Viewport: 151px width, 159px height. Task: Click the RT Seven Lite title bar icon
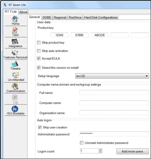coord(5,5)
